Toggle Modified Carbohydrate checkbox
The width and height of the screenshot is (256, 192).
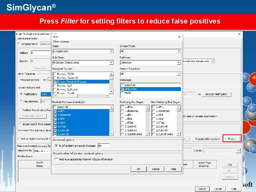pyautogui.click(x=20, y=110)
